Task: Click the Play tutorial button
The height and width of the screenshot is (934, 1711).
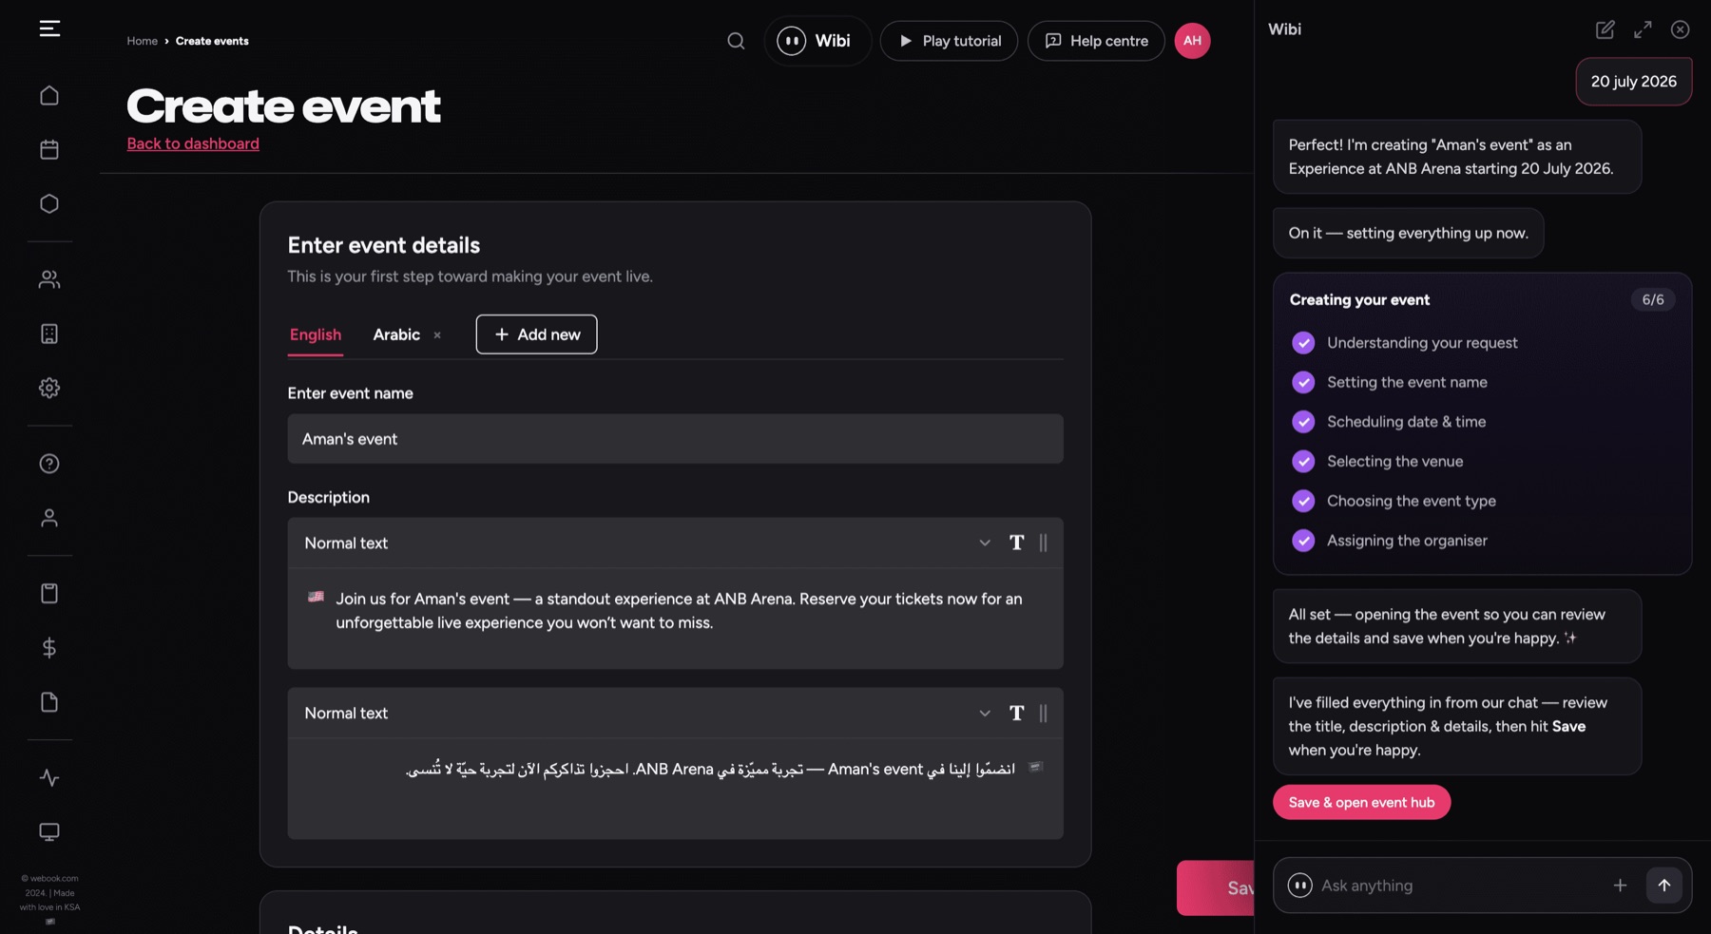Action: click(x=949, y=41)
